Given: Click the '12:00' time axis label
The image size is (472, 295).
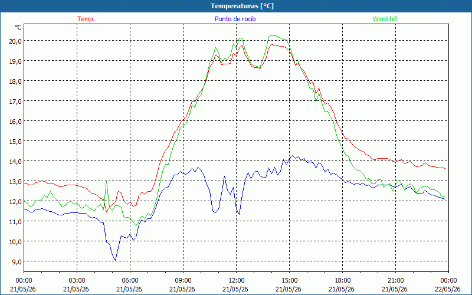Looking at the screenshot, I should click(x=237, y=281).
